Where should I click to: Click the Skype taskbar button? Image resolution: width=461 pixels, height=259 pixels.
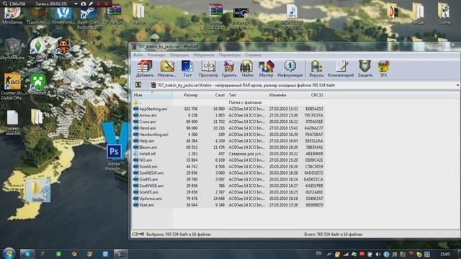(x=27, y=254)
